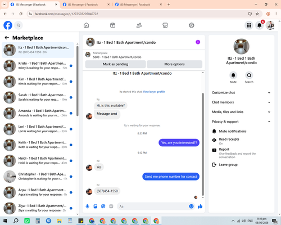
Task: Choose a GIF icon in composer
Action: coord(111,206)
